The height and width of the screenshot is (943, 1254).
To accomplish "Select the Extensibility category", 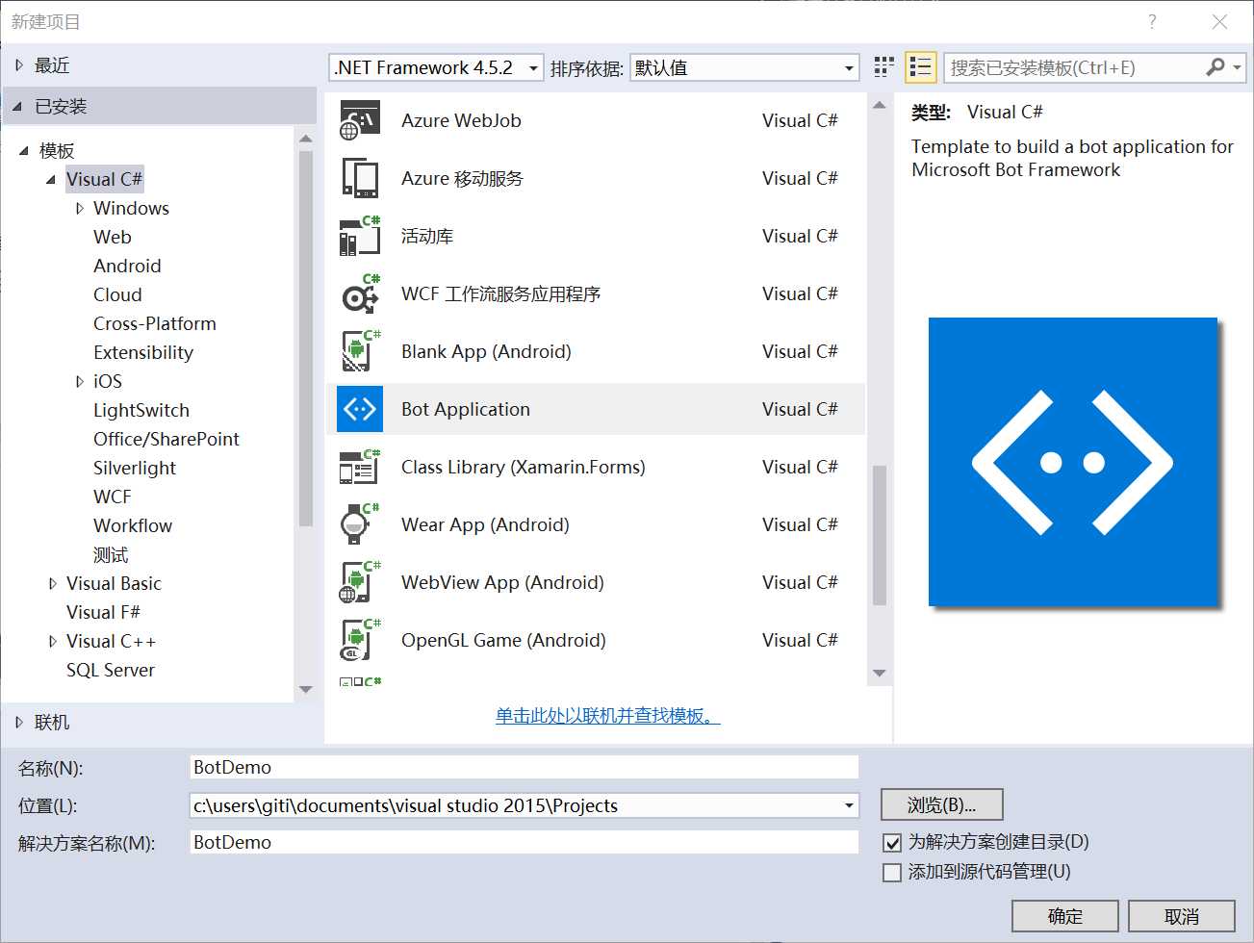I will pos(143,352).
